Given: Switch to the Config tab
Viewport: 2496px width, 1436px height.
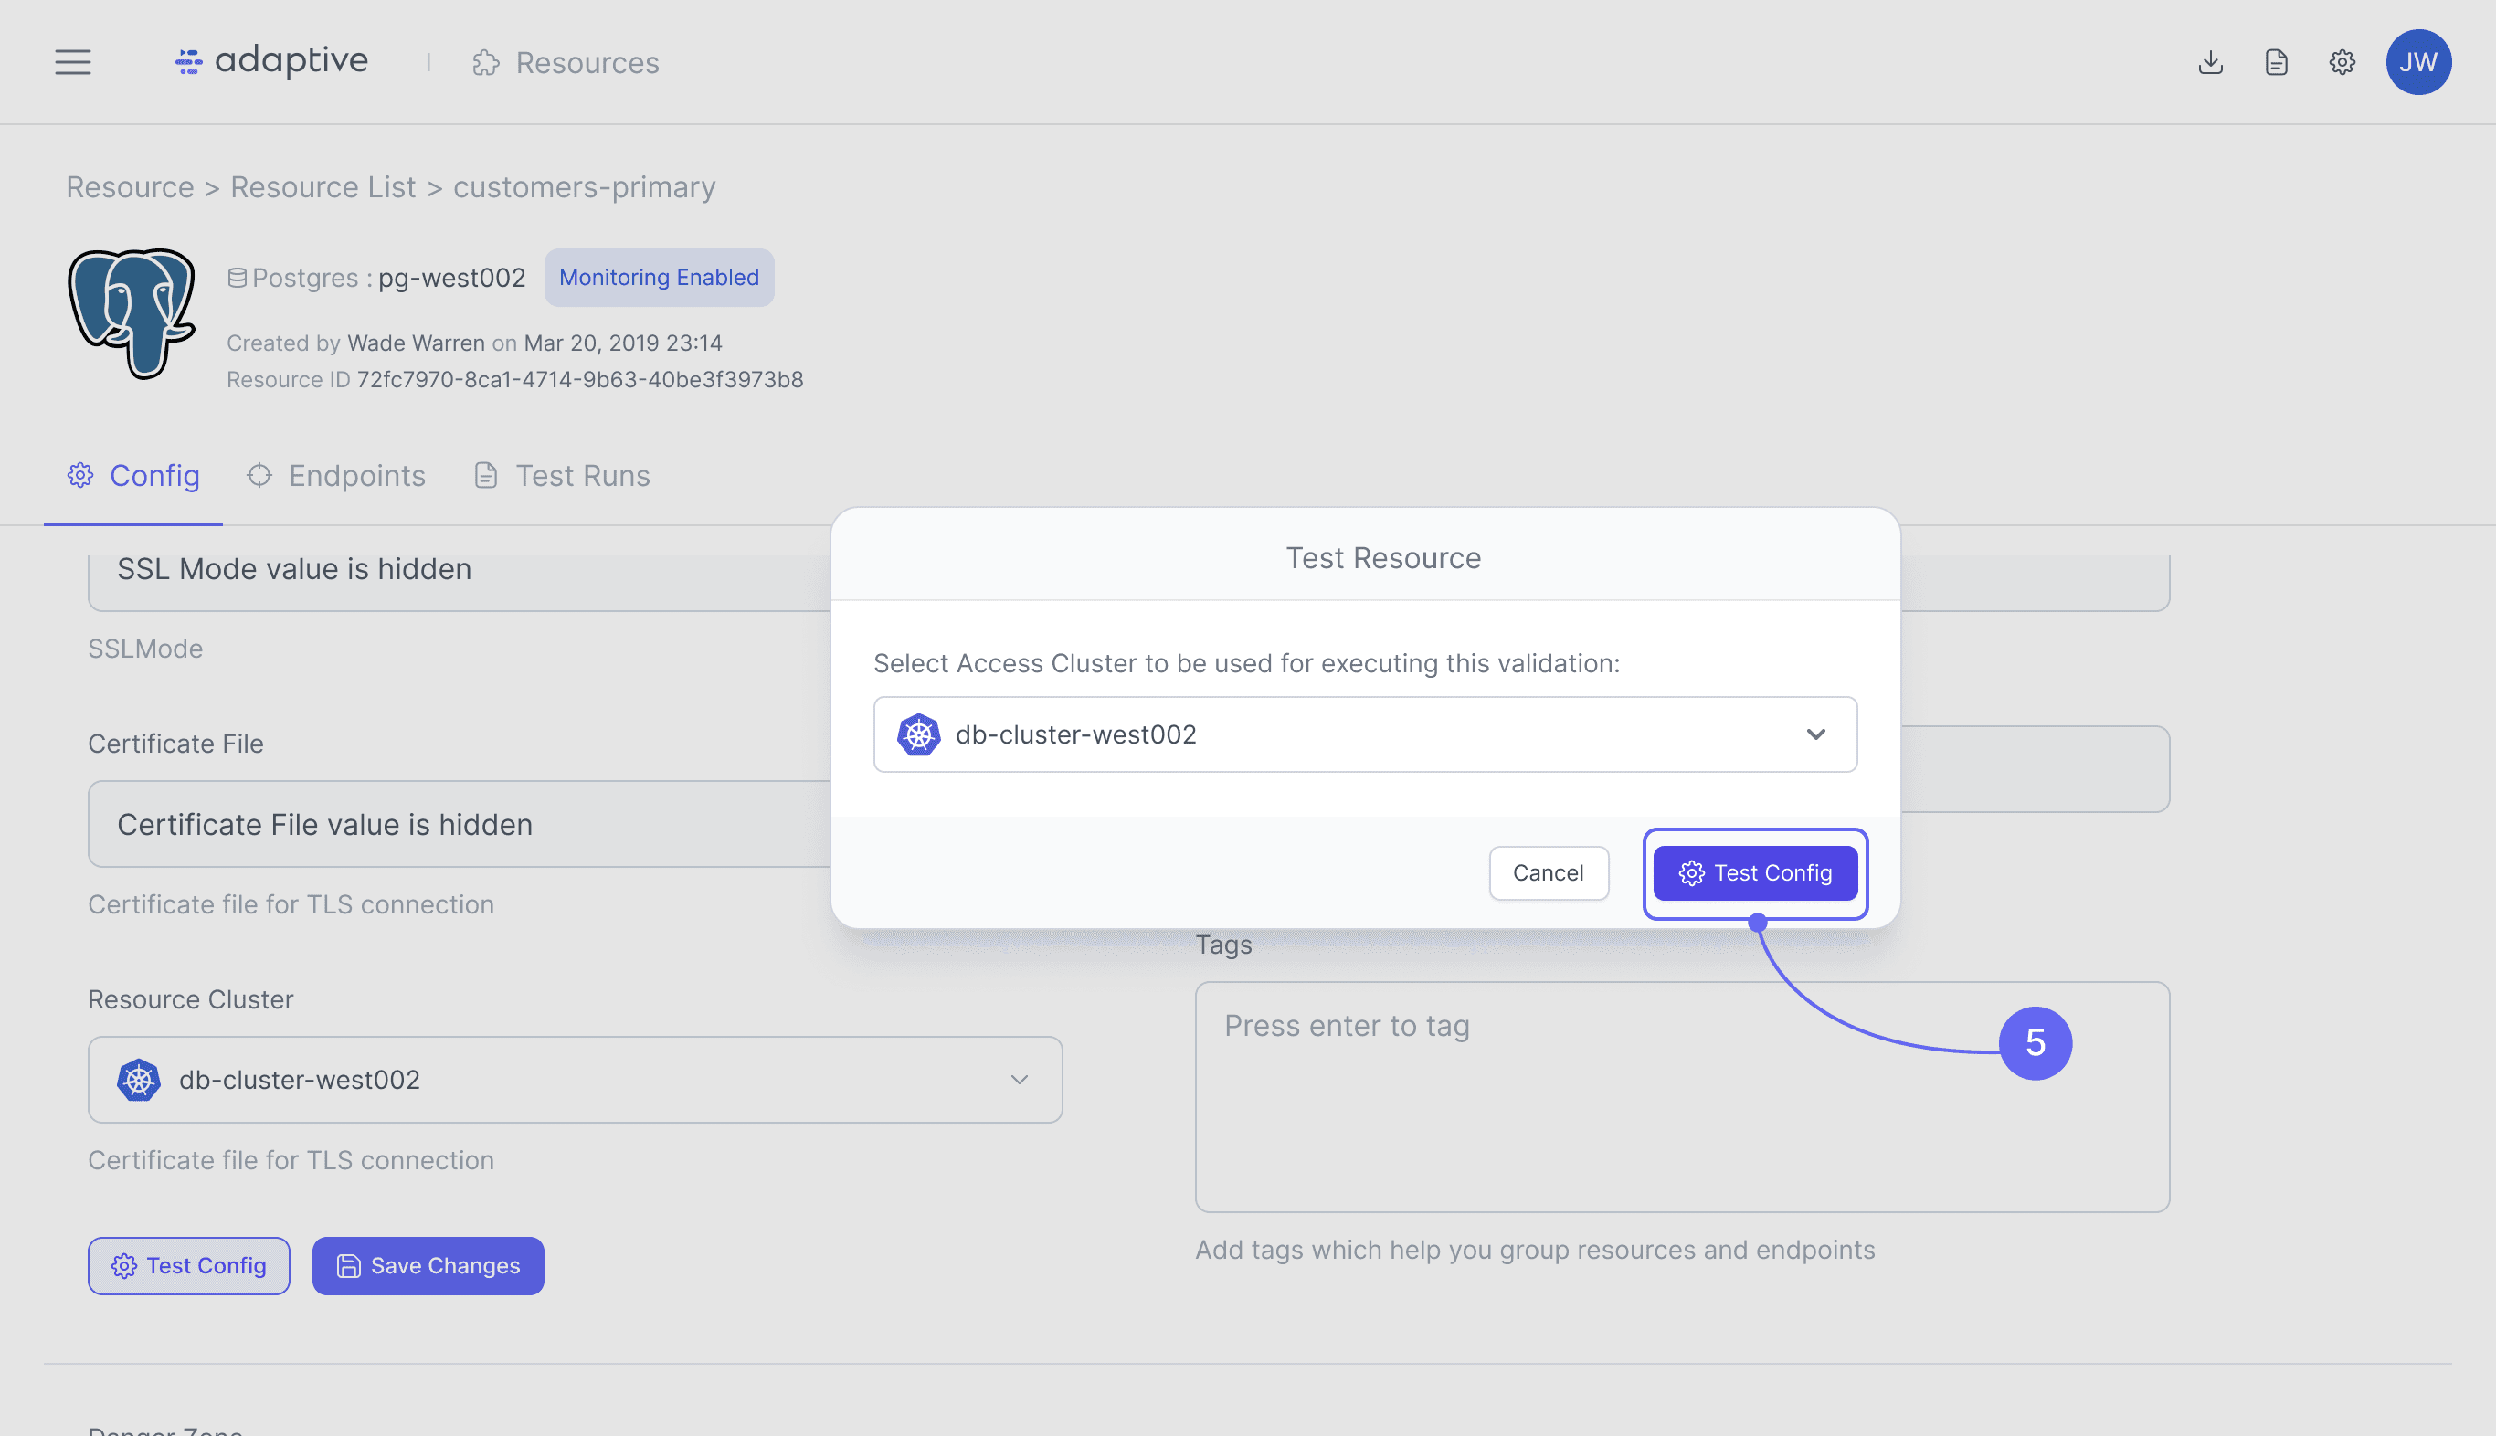Looking at the screenshot, I should coord(133,475).
